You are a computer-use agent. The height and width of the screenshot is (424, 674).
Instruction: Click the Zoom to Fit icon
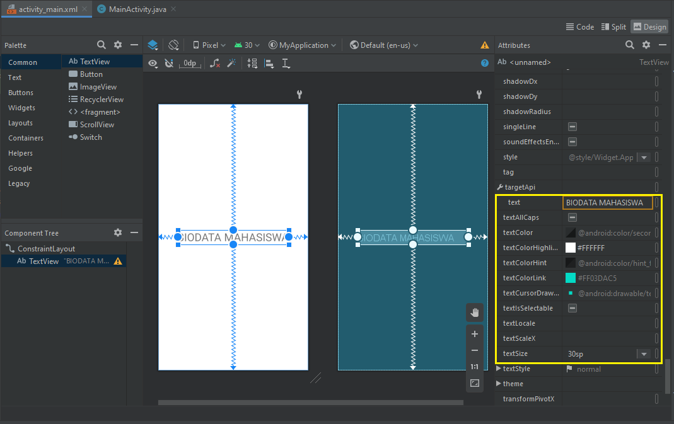coord(474,383)
